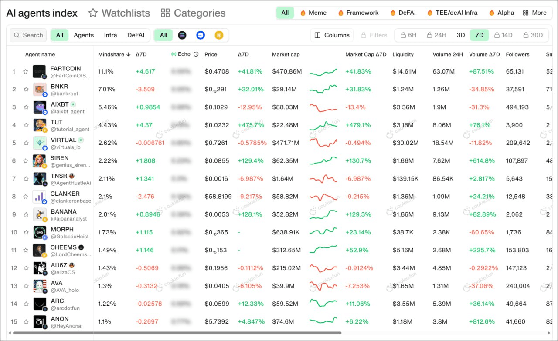
Task: Click the Search input field
Action: click(28, 35)
